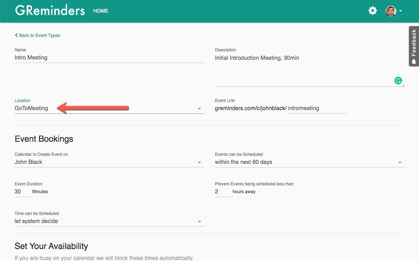Image resolution: width=419 pixels, height=261 pixels.
Task: Click the GReminders logo
Action: [x=50, y=10]
